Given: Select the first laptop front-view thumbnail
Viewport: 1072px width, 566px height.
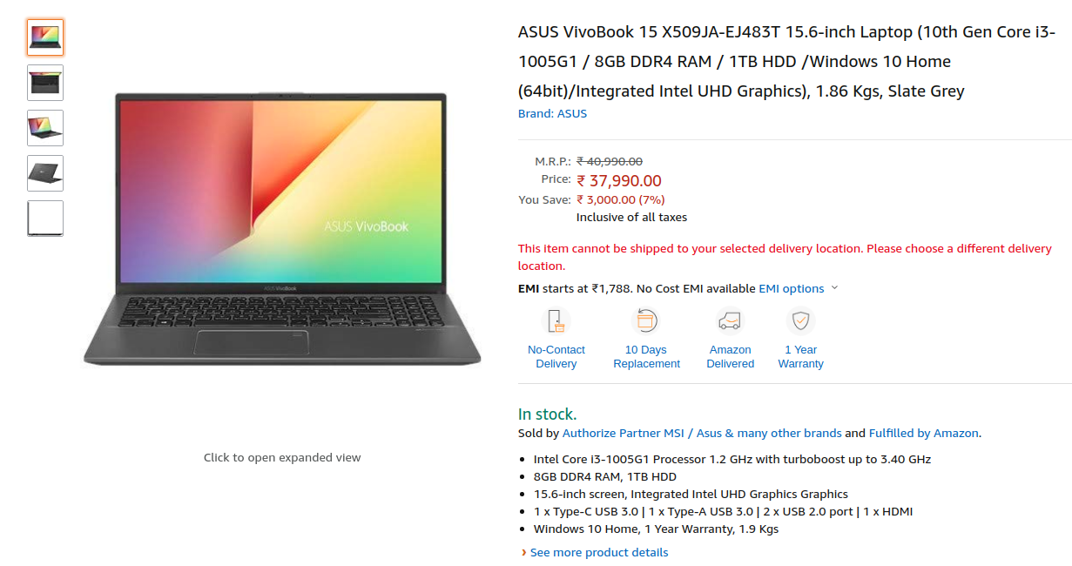Looking at the screenshot, I should click(45, 37).
